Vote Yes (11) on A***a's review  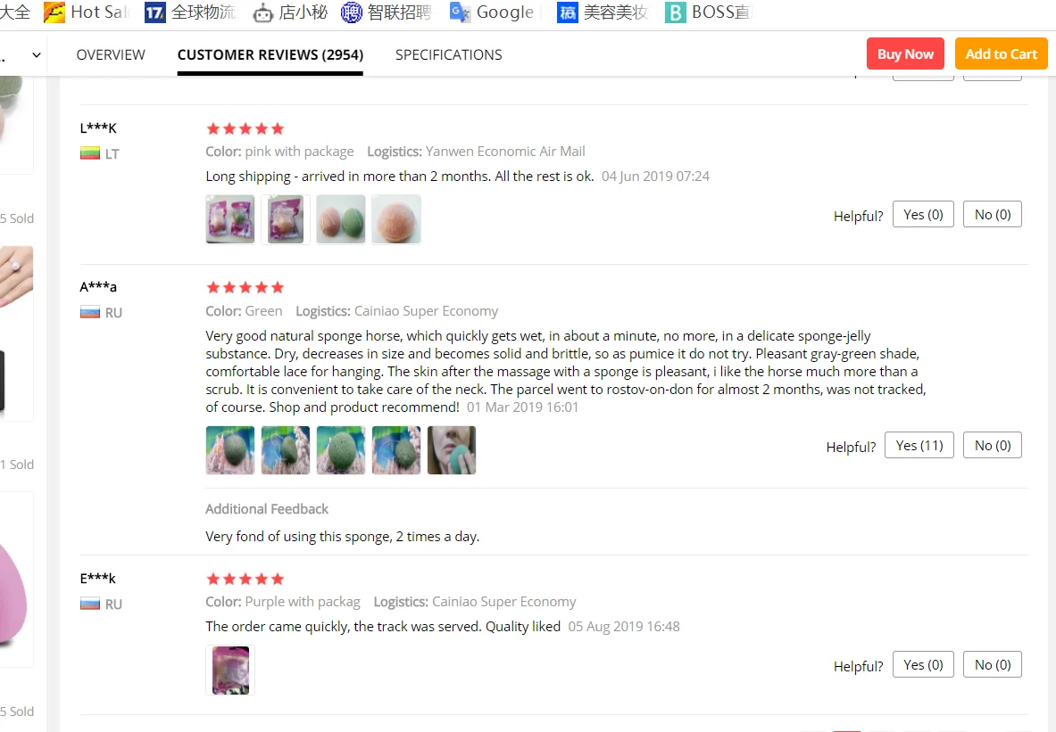pyautogui.click(x=919, y=446)
